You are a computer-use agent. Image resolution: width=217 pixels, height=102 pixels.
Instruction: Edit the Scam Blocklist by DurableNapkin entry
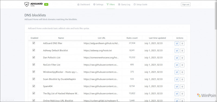[177, 79]
